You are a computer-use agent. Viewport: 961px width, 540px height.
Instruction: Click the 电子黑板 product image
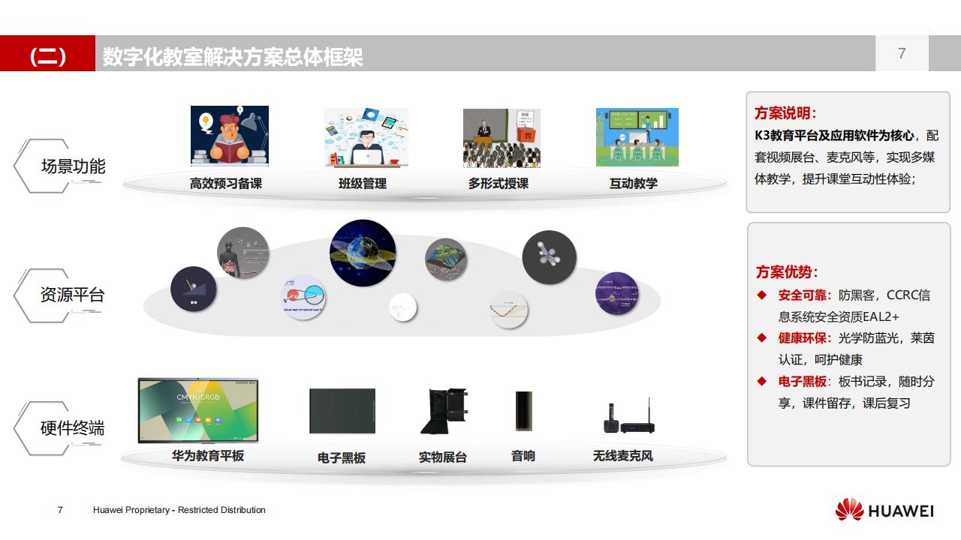coord(342,411)
